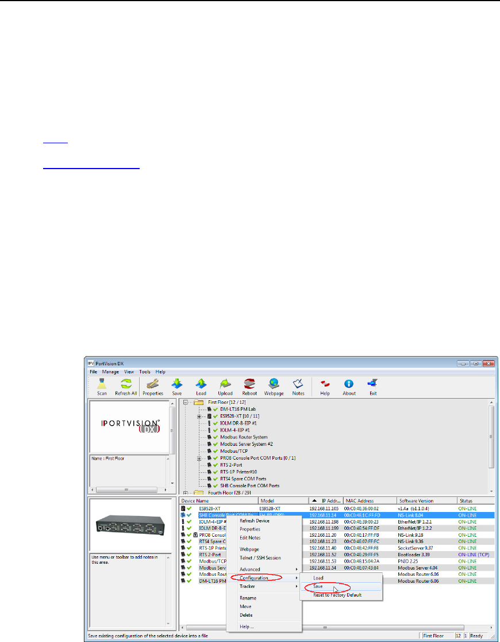The height and width of the screenshot is (642, 500).
Task: Collapse the First Floor folder
Action: click(186, 402)
